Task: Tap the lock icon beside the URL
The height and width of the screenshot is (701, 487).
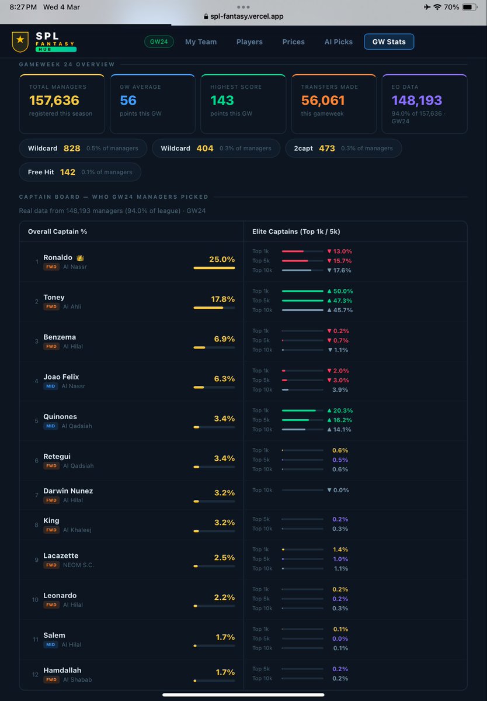Action: point(206,16)
